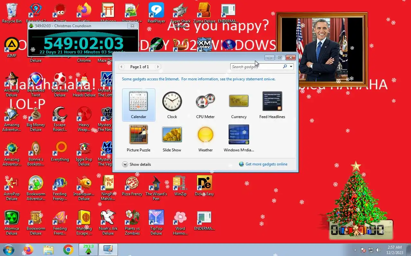Select the WinZip desktop shortcut
The height and width of the screenshot is (256, 411).
point(180,186)
